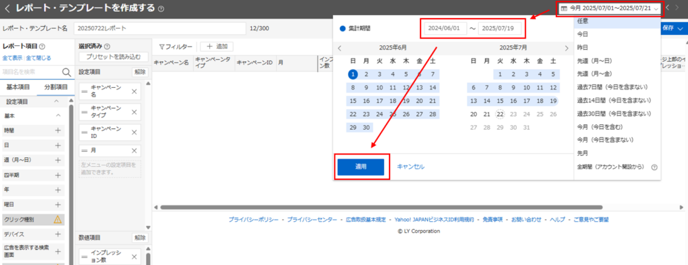Go back using the header's left chevron
Image resolution: width=688 pixels, height=265 pixels.
(x=7, y=8)
